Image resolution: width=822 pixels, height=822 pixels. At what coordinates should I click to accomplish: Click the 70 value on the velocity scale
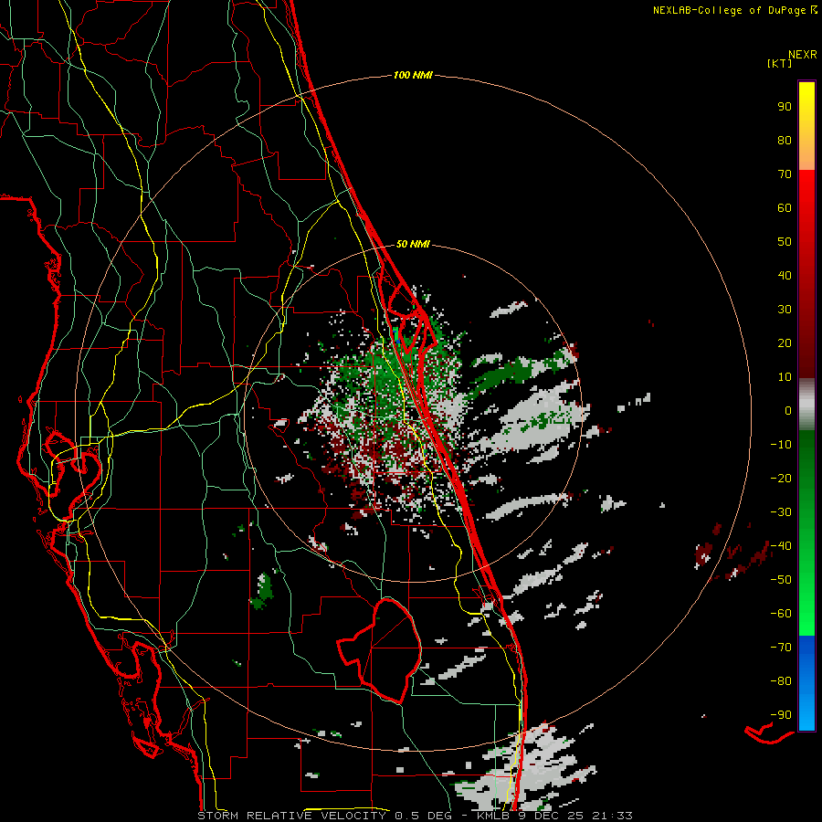pos(785,174)
